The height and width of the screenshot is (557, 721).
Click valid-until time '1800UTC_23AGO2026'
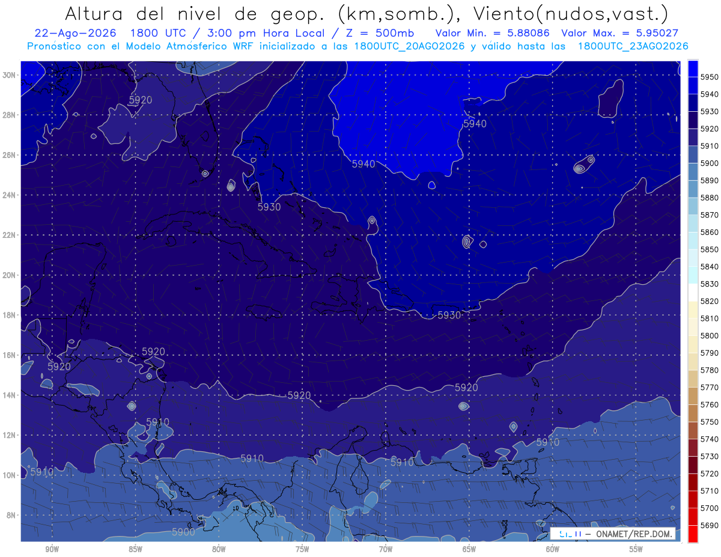pyautogui.click(x=633, y=46)
